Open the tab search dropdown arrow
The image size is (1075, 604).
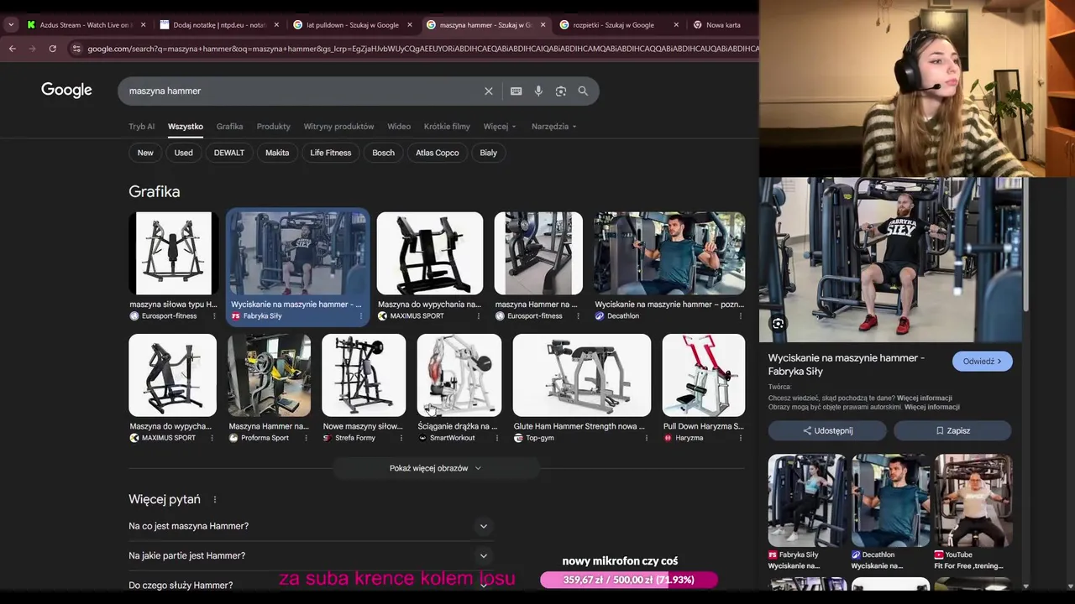[x=10, y=25]
